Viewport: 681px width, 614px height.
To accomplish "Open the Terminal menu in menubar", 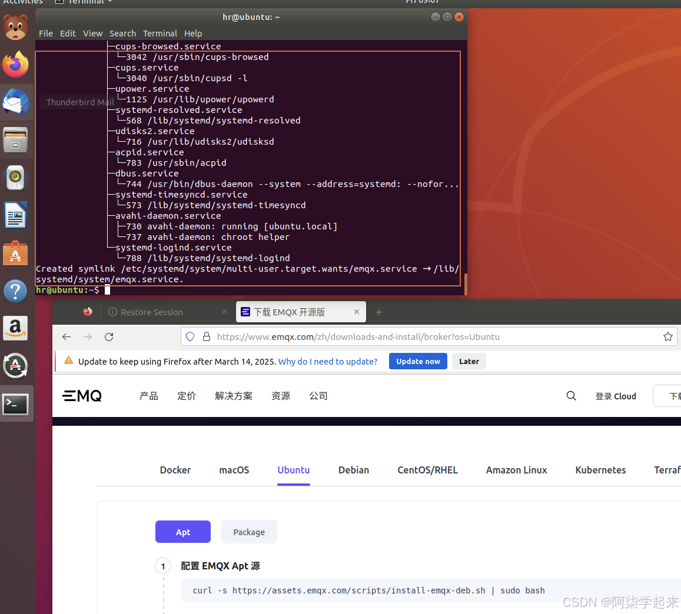I will pos(160,34).
